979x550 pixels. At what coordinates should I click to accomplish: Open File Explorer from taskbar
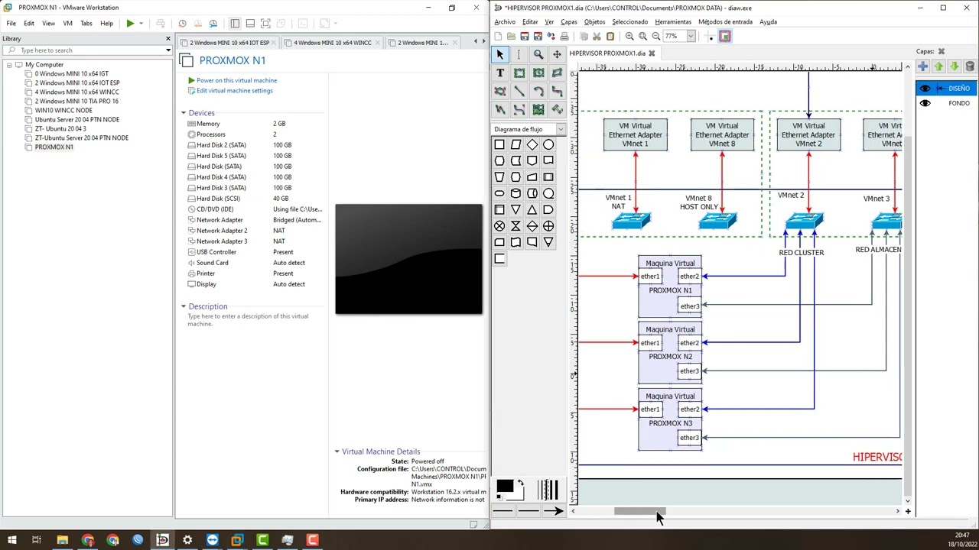click(63, 540)
